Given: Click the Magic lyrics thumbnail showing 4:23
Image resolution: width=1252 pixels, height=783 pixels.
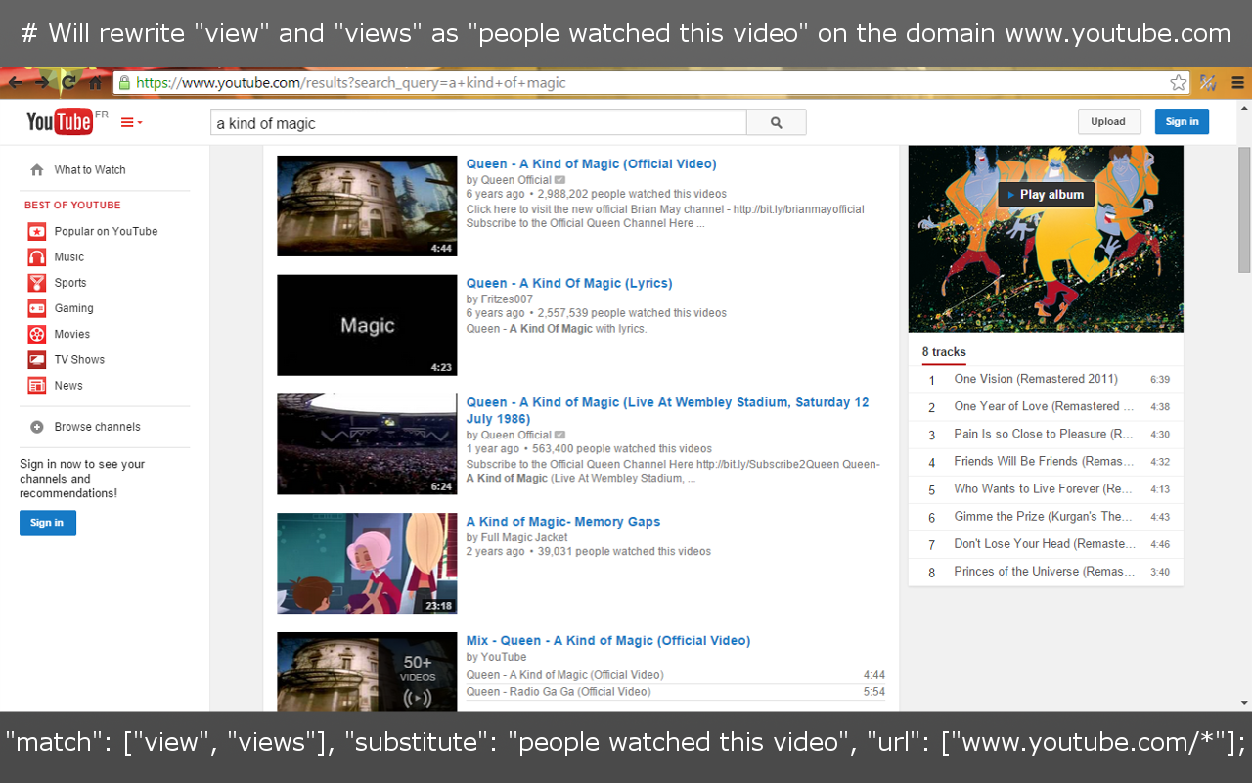Looking at the screenshot, I should (367, 325).
